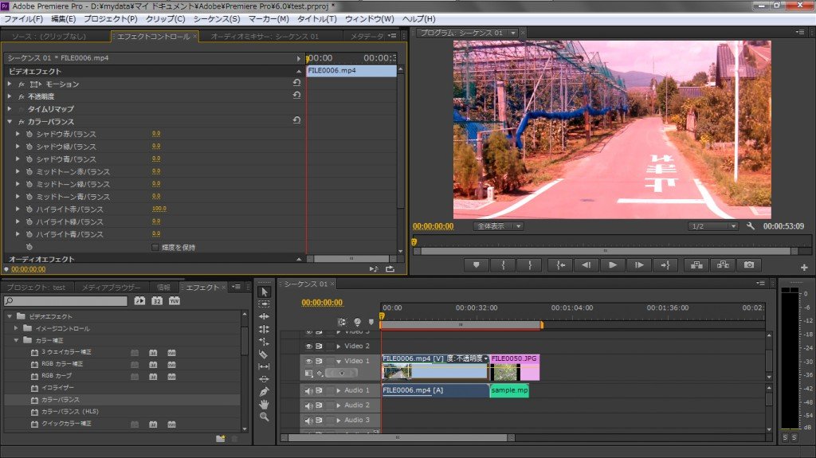816x458 pixels.
Task: Switch to メディアブラウザー tab
Action: pyautogui.click(x=111, y=288)
